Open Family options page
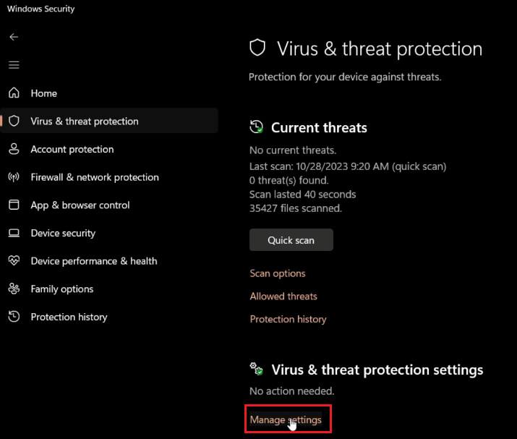 tap(61, 289)
